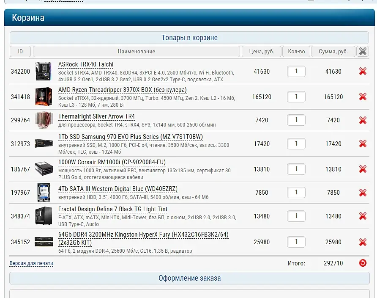Remove ASRock TRX40 Taichi with red X
Screen dimensions: 377x298
[x=363, y=71]
